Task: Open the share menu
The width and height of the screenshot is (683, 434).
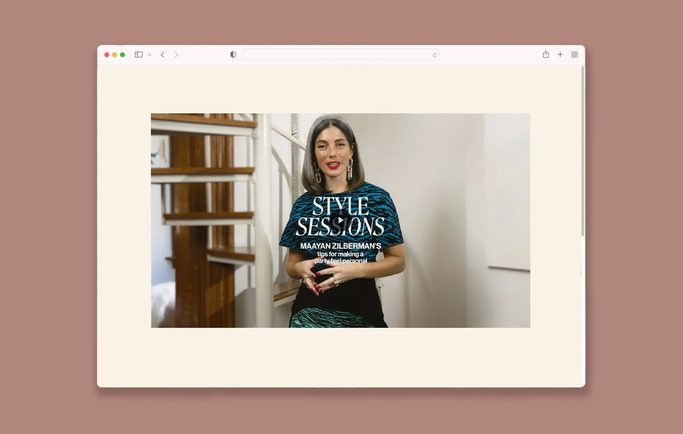Action: tap(546, 54)
